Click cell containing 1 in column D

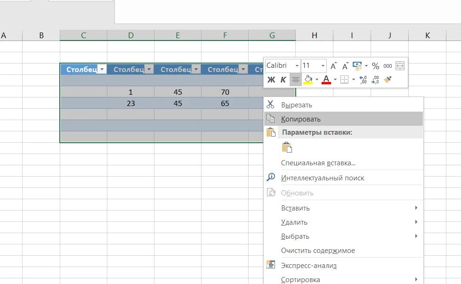click(x=130, y=92)
